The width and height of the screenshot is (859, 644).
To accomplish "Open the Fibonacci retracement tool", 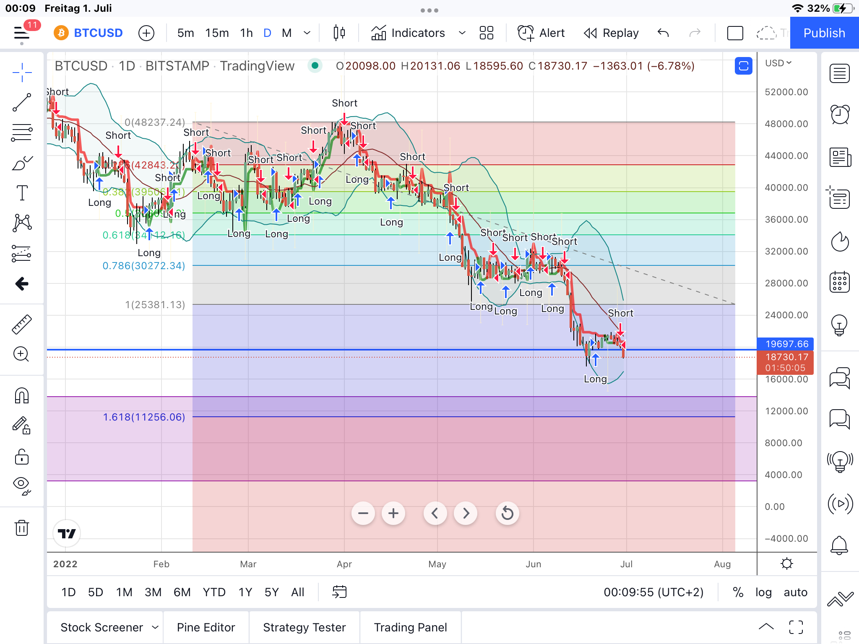I will pos(22,133).
